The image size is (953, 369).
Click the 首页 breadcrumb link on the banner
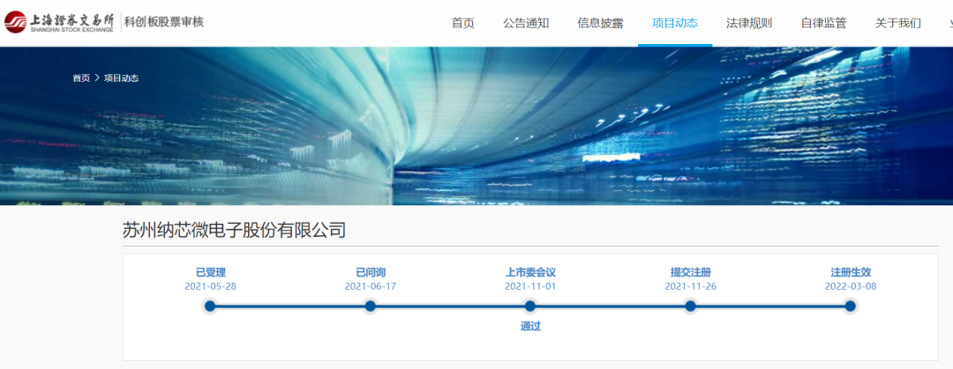(x=81, y=78)
